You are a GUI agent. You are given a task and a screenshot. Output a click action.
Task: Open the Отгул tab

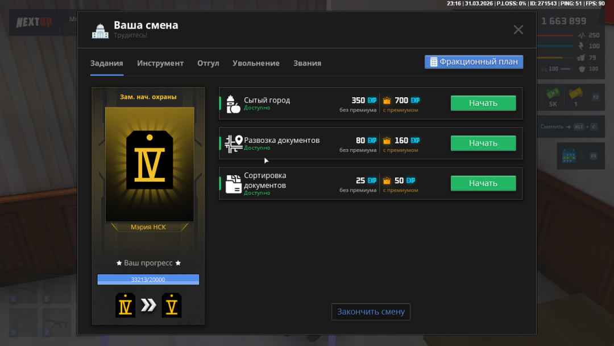[x=208, y=63]
